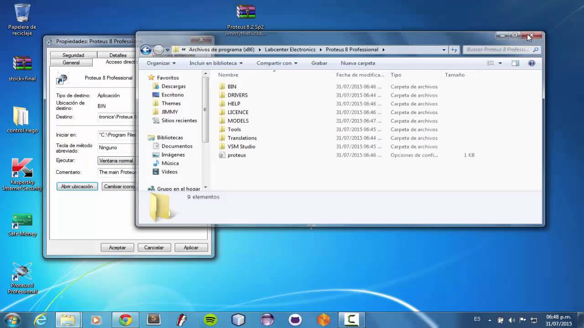Open the Windows Start button
Screen dimensions: 584x328
click(x=12, y=320)
